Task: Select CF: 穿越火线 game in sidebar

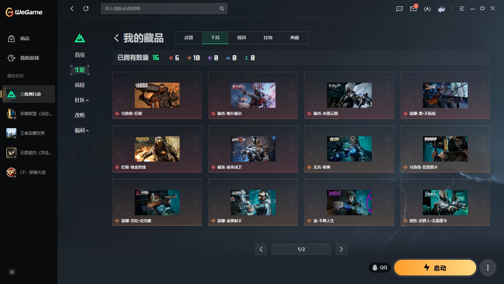Action: (29, 172)
